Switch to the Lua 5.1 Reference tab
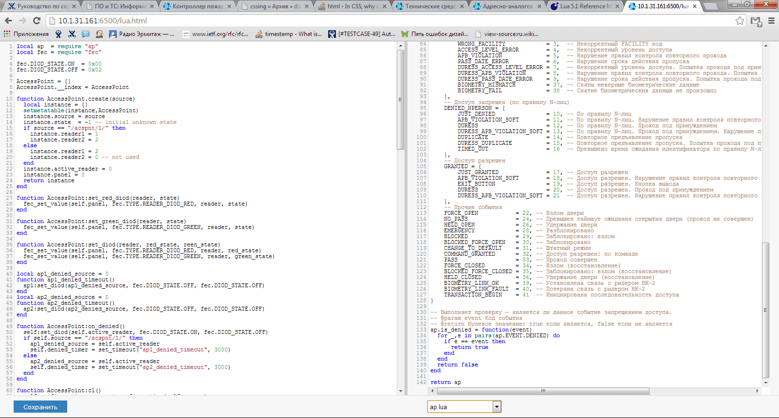 [583, 6]
